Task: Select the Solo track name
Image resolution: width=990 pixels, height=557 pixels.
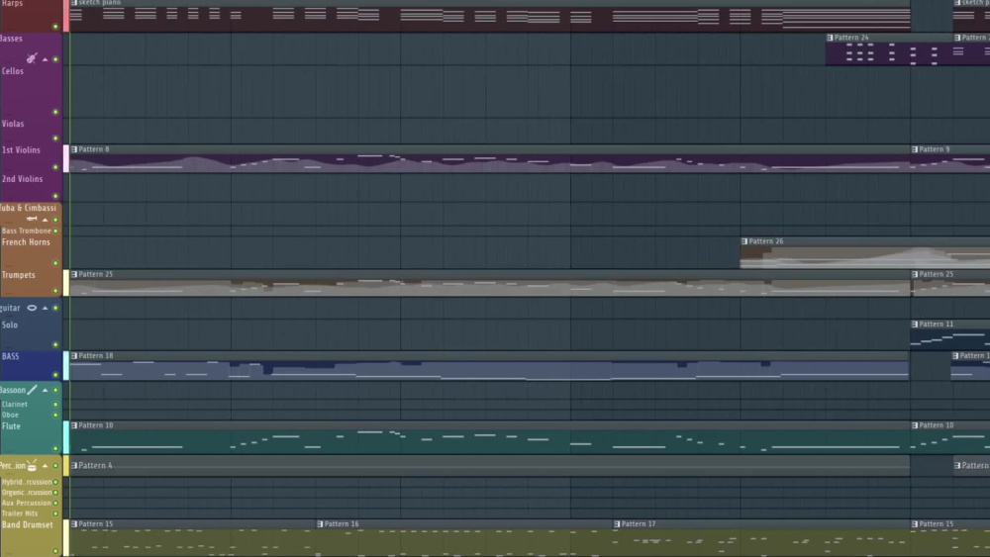Action: 10,325
